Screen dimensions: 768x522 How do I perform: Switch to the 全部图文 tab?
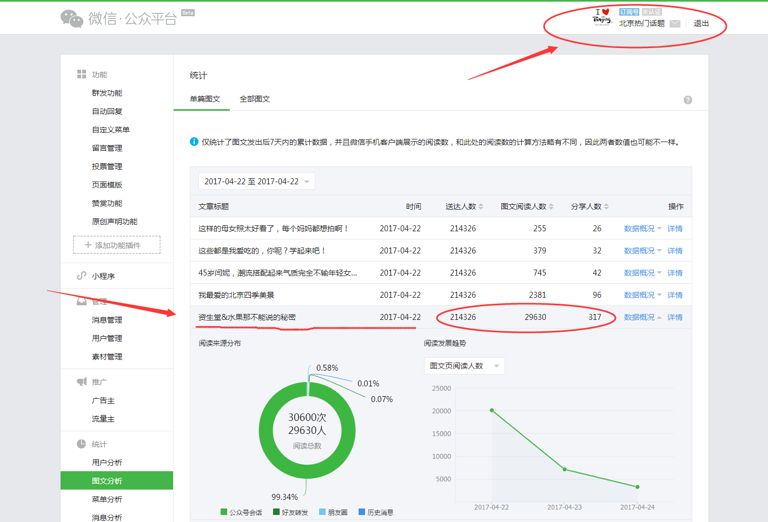[x=255, y=99]
